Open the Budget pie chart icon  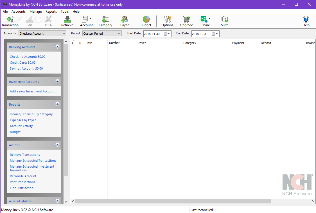[146, 19]
